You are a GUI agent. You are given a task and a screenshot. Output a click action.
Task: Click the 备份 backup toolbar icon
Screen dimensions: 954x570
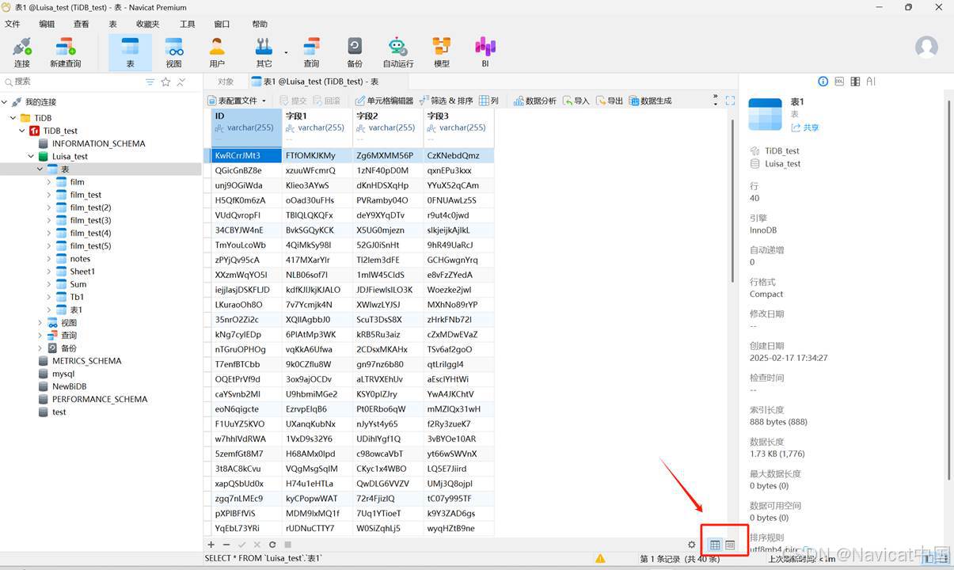[355, 52]
